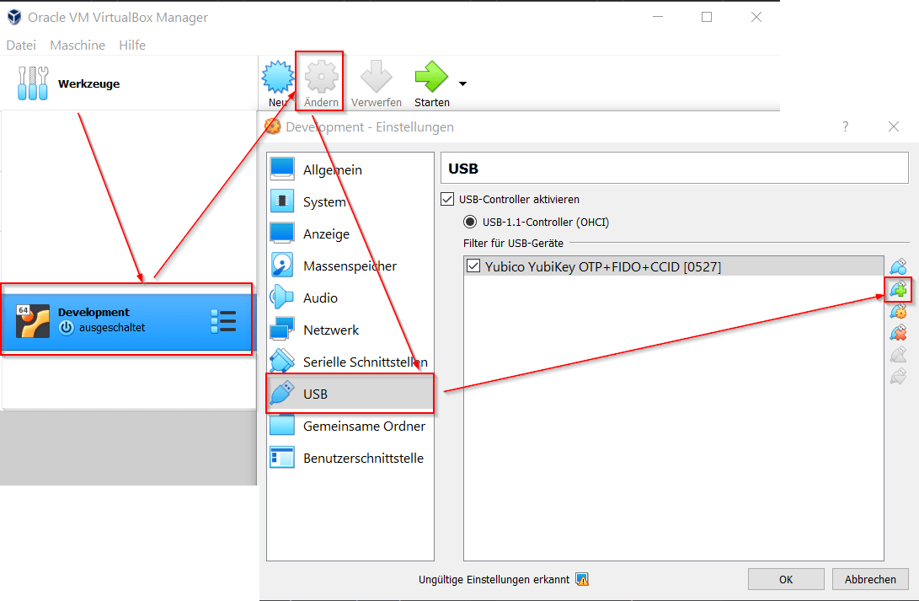The image size is (919, 601).
Task: Click the Neu new VM icon
Action: coord(277,78)
